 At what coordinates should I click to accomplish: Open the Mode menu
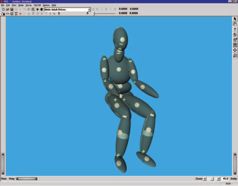coord(21,5)
